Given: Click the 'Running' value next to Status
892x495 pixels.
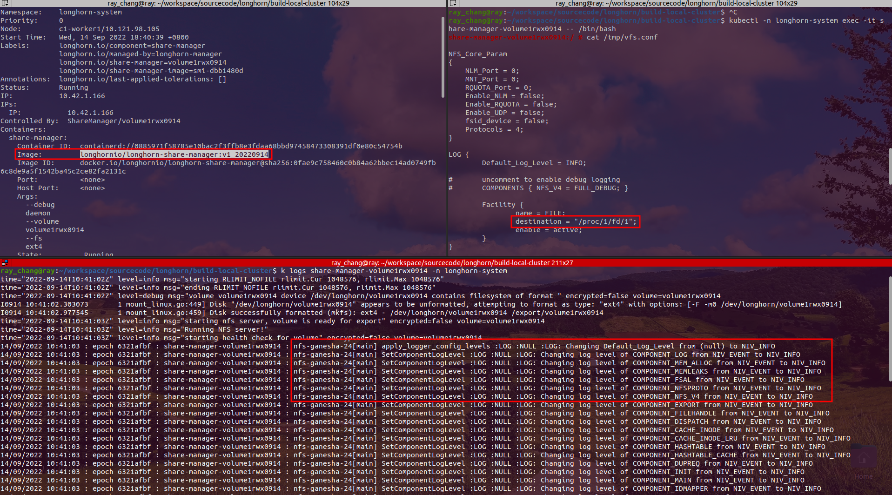Looking at the screenshot, I should 74,87.
